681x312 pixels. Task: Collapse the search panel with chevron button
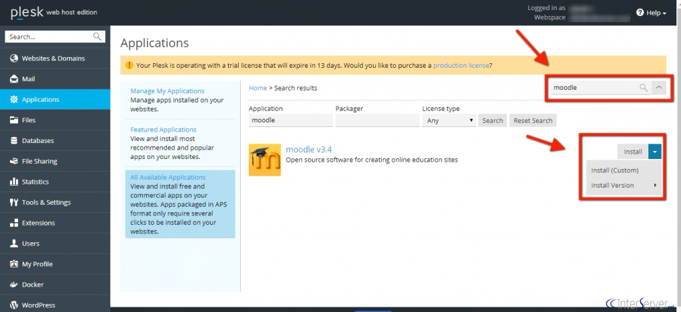tap(659, 87)
